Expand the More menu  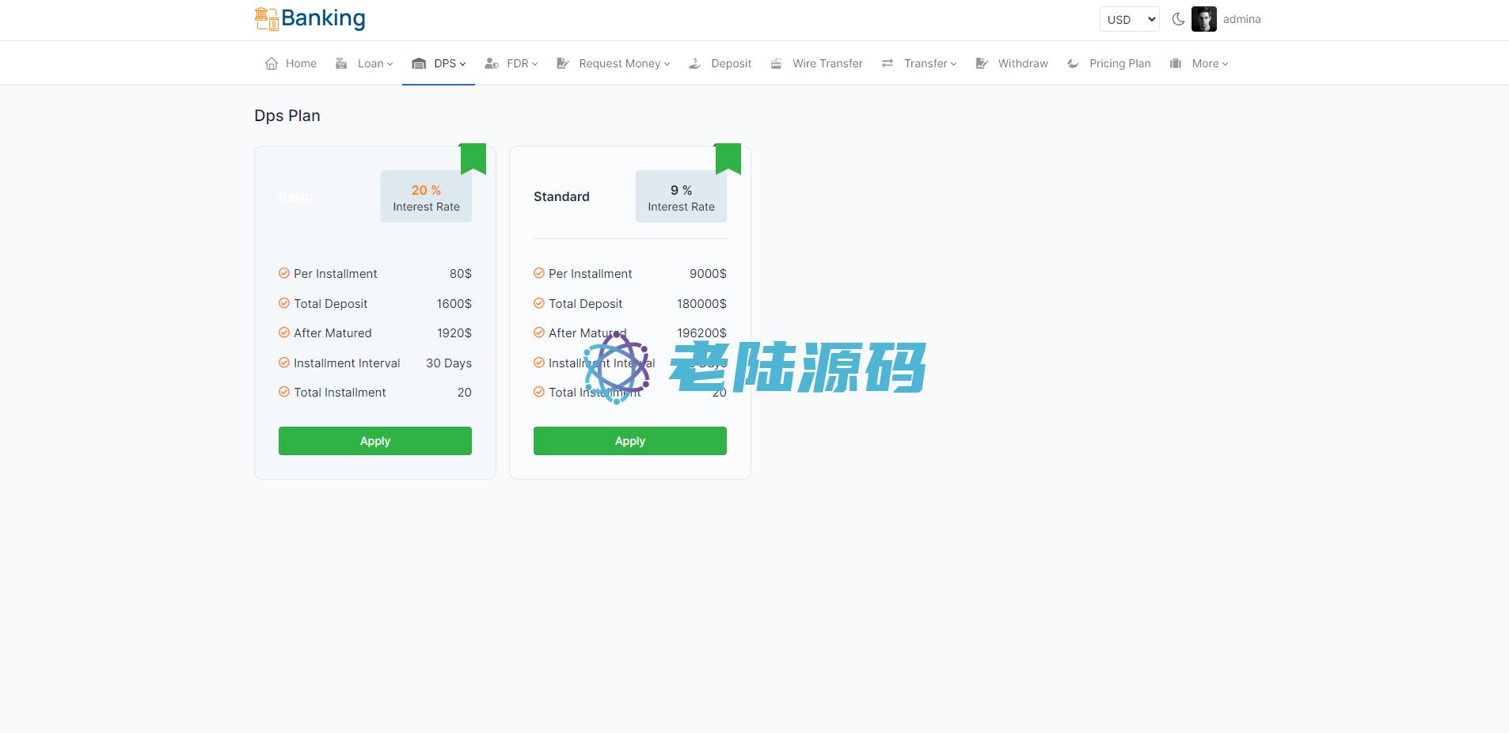click(x=1209, y=63)
